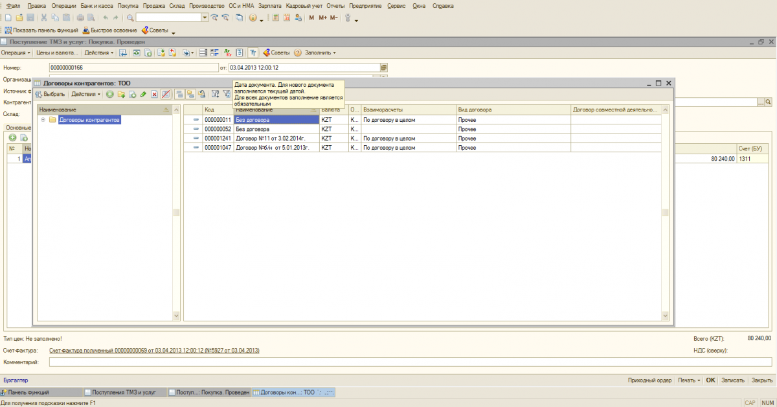777x407 pixels.
Task: Expand the Заполнить dropdown menu
Action: click(x=320, y=52)
